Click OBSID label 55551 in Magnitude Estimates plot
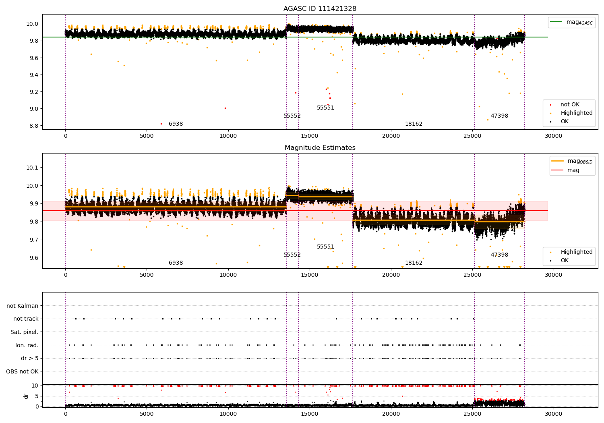604x423 pixels. (x=325, y=247)
